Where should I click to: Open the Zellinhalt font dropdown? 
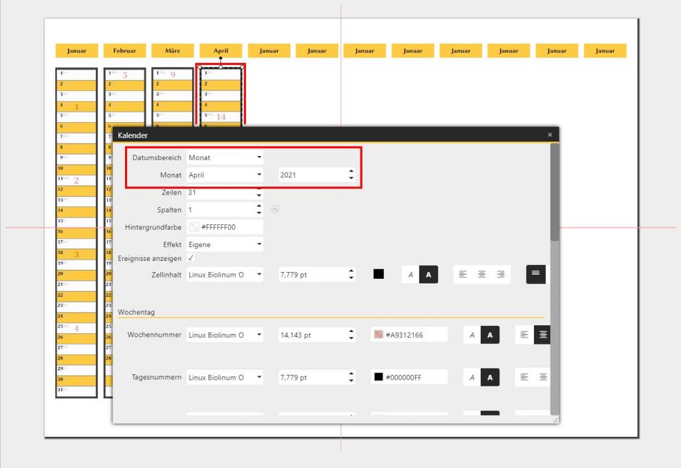point(225,275)
